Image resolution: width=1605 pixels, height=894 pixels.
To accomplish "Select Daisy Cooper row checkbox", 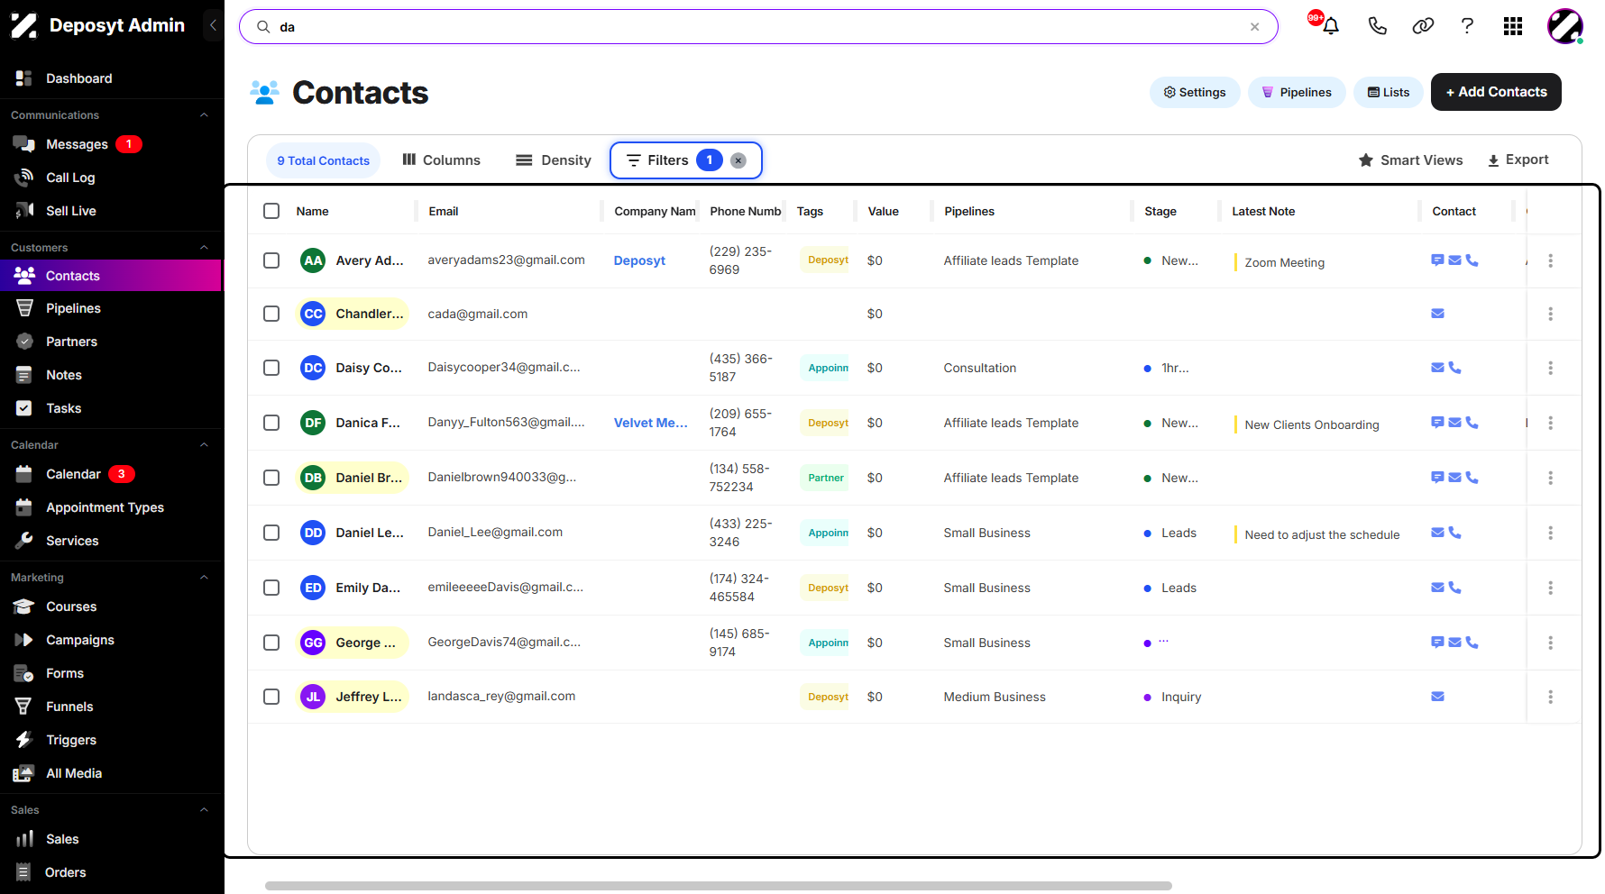I will tap(271, 368).
